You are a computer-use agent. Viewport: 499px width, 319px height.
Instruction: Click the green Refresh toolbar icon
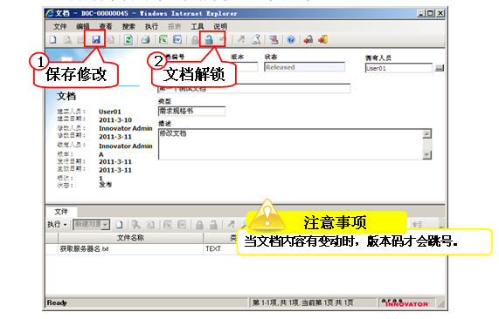click(x=128, y=40)
